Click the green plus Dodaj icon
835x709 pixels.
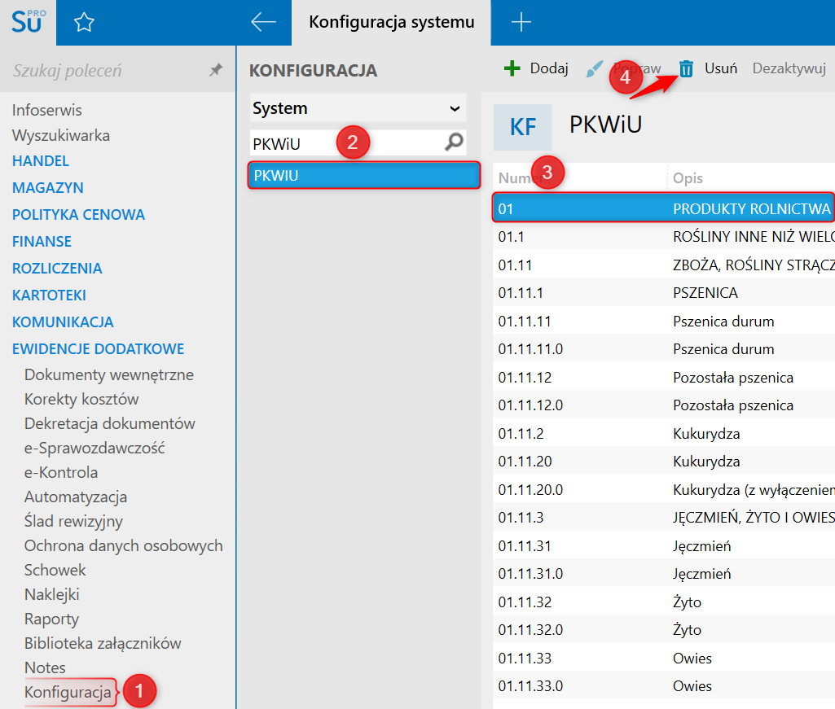pyautogui.click(x=512, y=68)
